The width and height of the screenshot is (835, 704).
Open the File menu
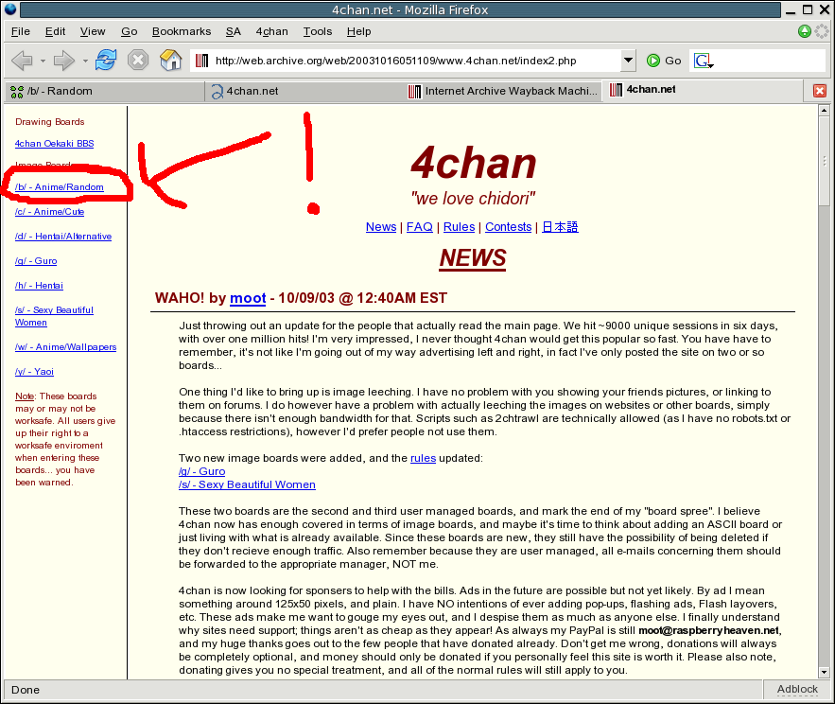coord(21,31)
